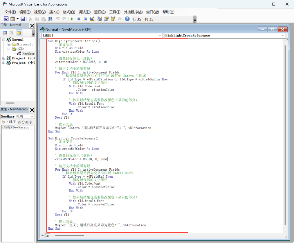Click View Object icon in project panel
This screenshot has height=243, width=294.
point(11,33)
